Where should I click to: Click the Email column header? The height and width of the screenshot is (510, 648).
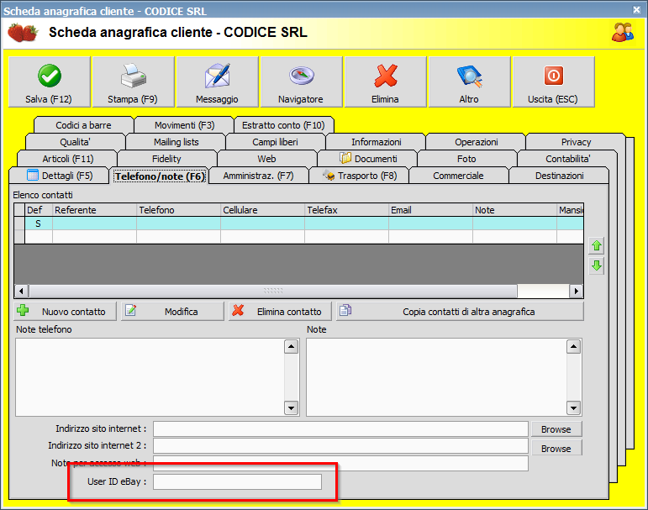click(x=430, y=210)
